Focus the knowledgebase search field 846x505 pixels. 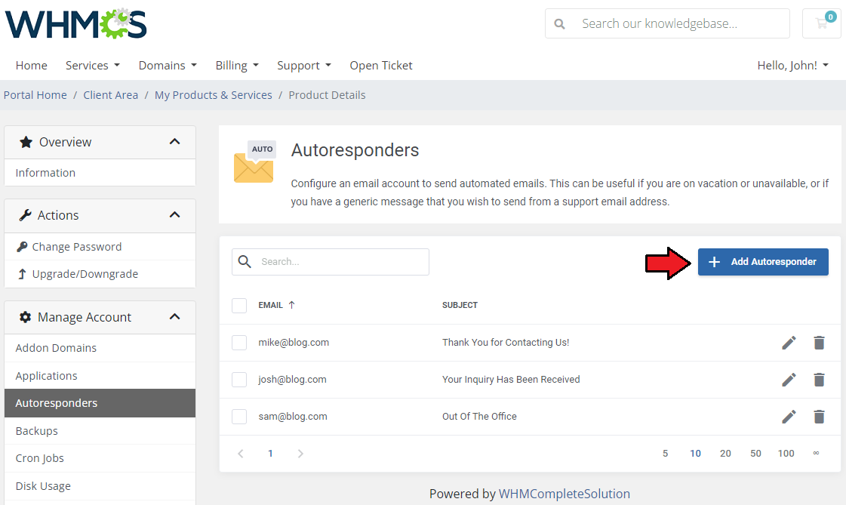coord(667,23)
